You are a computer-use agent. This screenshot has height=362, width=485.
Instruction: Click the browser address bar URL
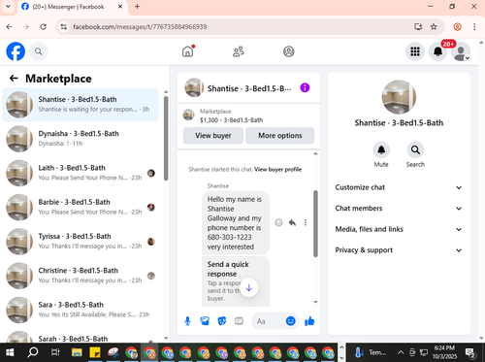140,26
